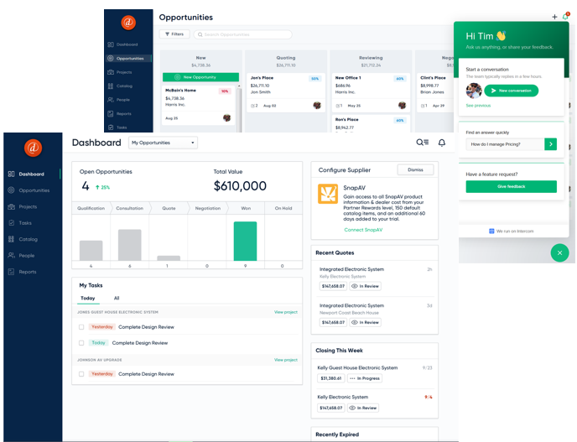Click the D-Tools logo in Dashboard sidebar
577x442 pixels.
click(33, 148)
